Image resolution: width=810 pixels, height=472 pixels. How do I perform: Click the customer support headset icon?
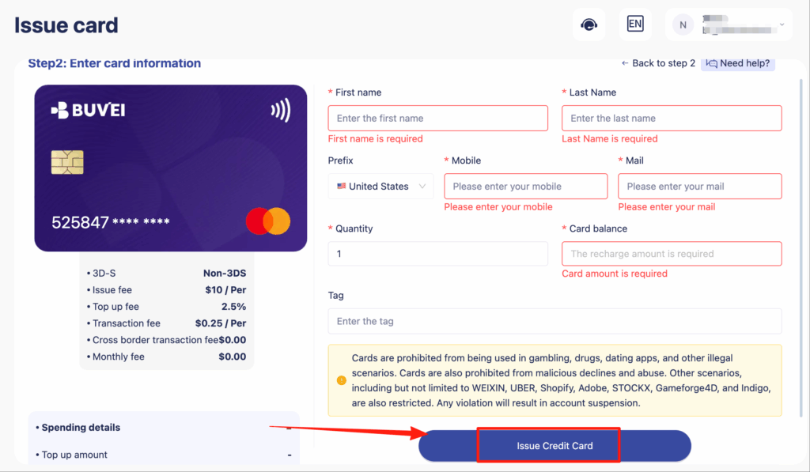(x=589, y=25)
